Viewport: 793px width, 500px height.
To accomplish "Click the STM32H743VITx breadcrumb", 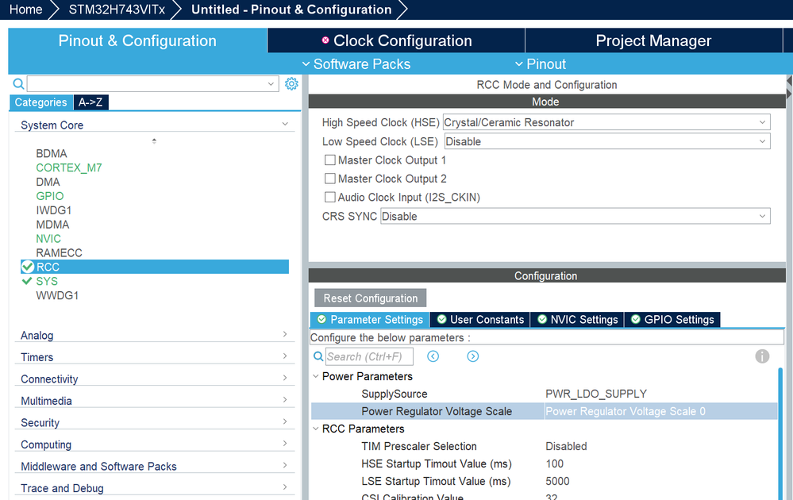I will point(117,10).
